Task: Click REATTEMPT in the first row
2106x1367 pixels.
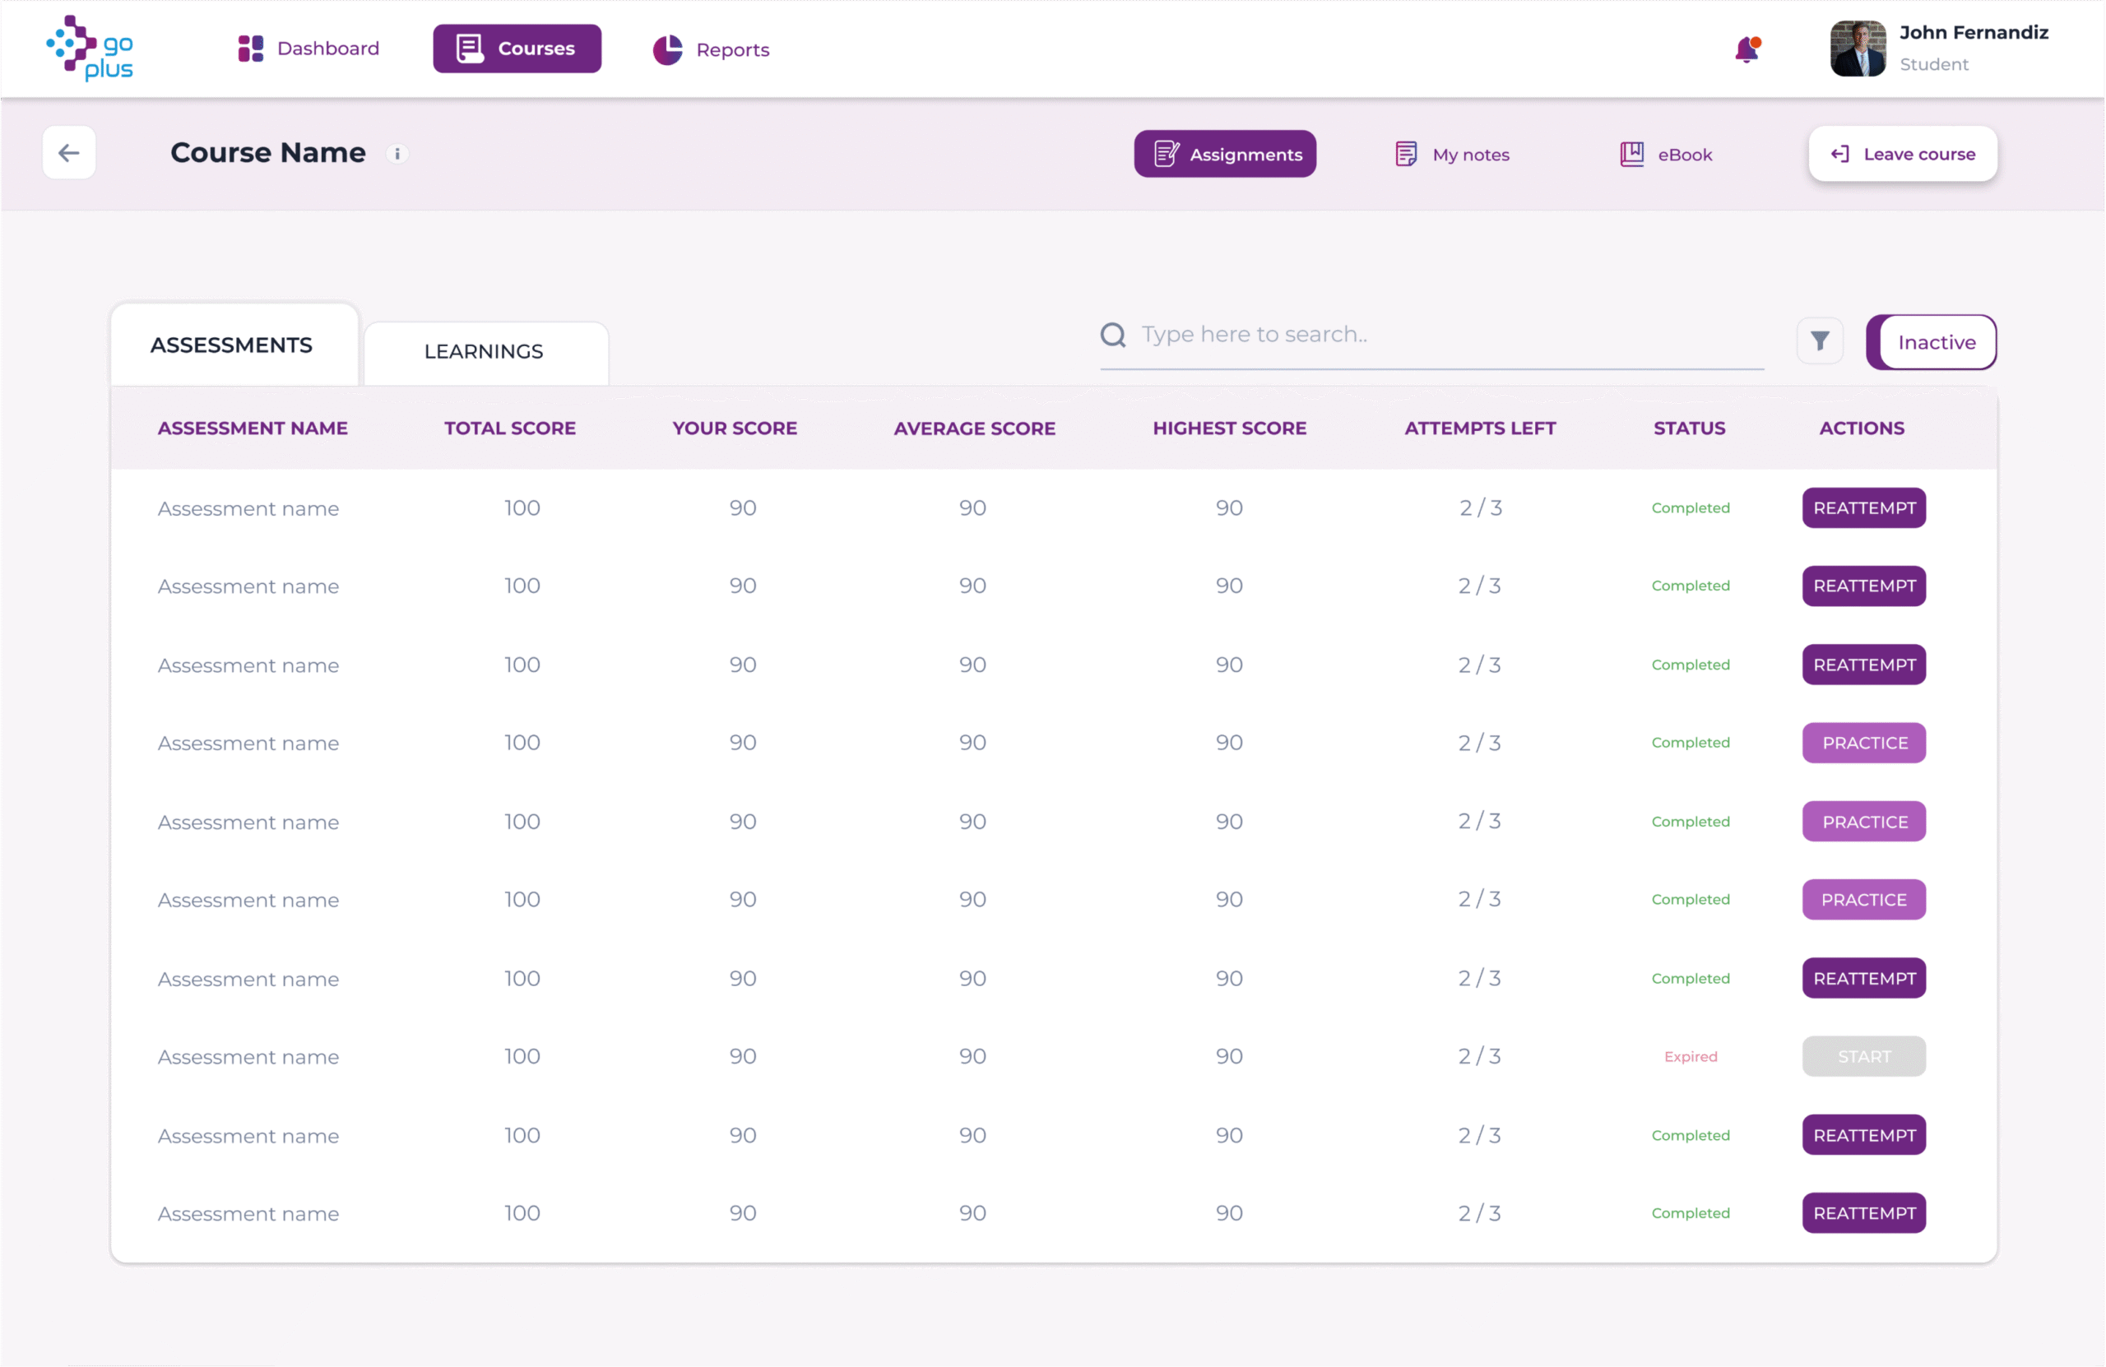Action: click(1863, 507)
